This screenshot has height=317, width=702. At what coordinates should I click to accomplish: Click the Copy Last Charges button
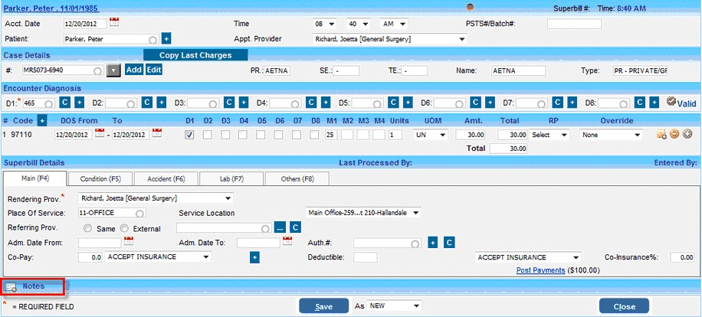pyautogui.click(x=197, y=55)
